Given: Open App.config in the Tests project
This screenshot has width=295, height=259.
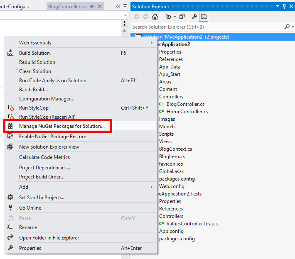Looking at the screenshot, I should point(171,231).
